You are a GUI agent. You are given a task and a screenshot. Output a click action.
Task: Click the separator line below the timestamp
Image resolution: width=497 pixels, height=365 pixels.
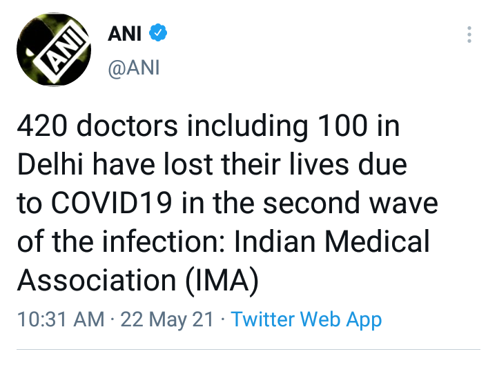point(248,349)
